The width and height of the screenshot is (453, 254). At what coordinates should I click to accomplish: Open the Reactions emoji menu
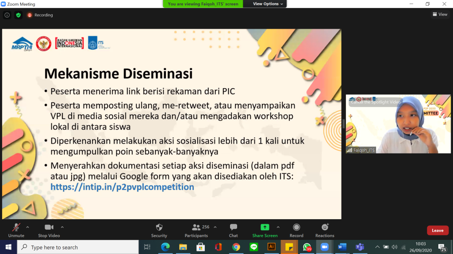pos(325,228)
